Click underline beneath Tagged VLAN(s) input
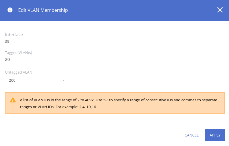This screenshot has width=229, height=146. [x=44, y=64]
